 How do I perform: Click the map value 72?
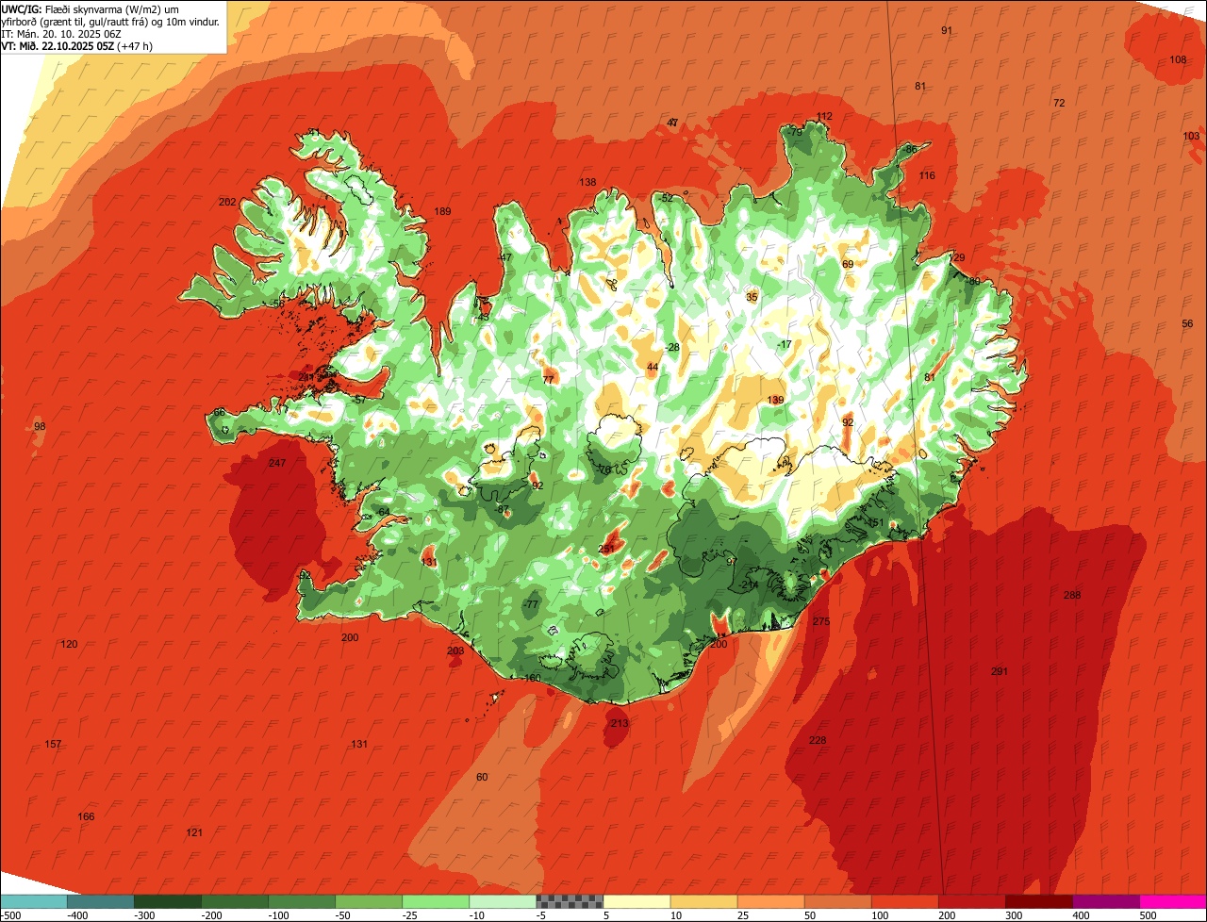pos(1059,102)
